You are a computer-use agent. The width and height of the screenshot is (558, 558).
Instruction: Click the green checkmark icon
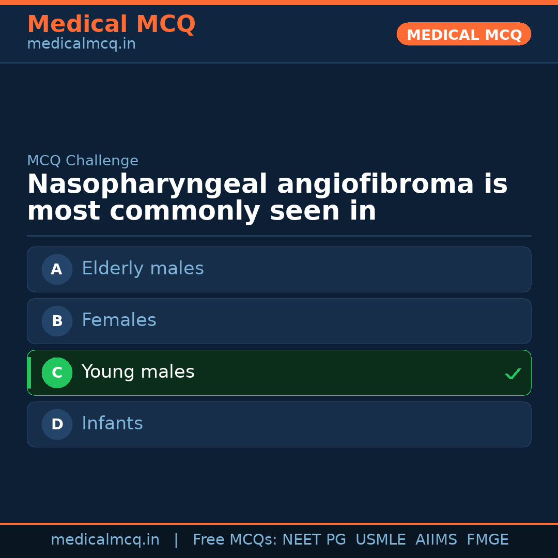click(513, 374)
